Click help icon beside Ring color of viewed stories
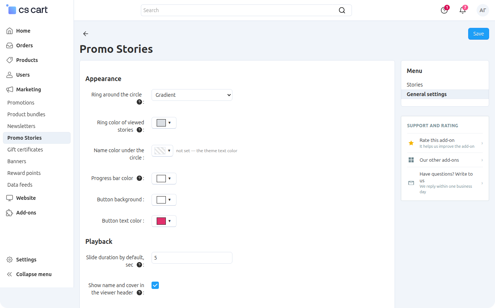 point(139,130)
